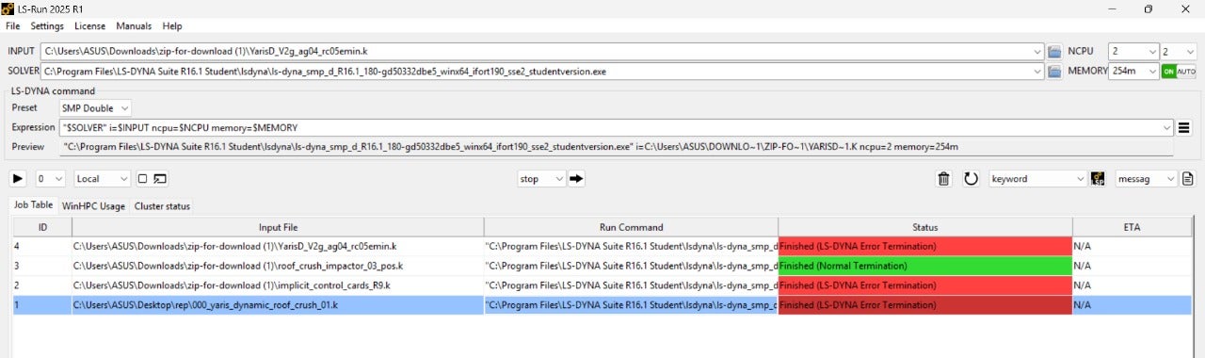Viewport: 1205px width, 358px height.
Task: Open the Help menu
Action: 172,26
